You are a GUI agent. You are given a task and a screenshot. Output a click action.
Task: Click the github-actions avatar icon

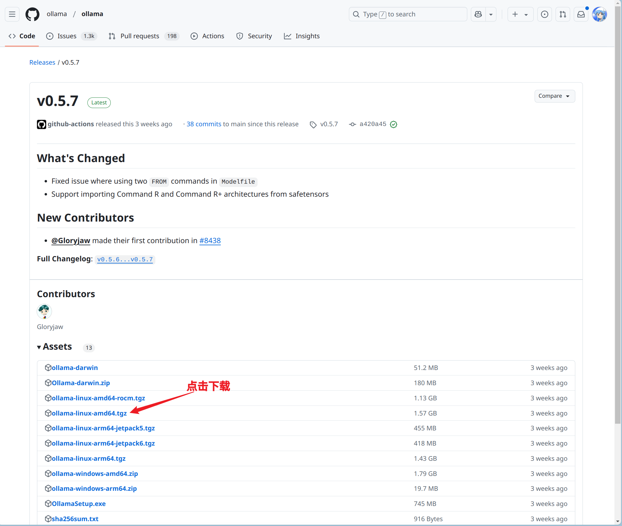(x=42, y=124)
